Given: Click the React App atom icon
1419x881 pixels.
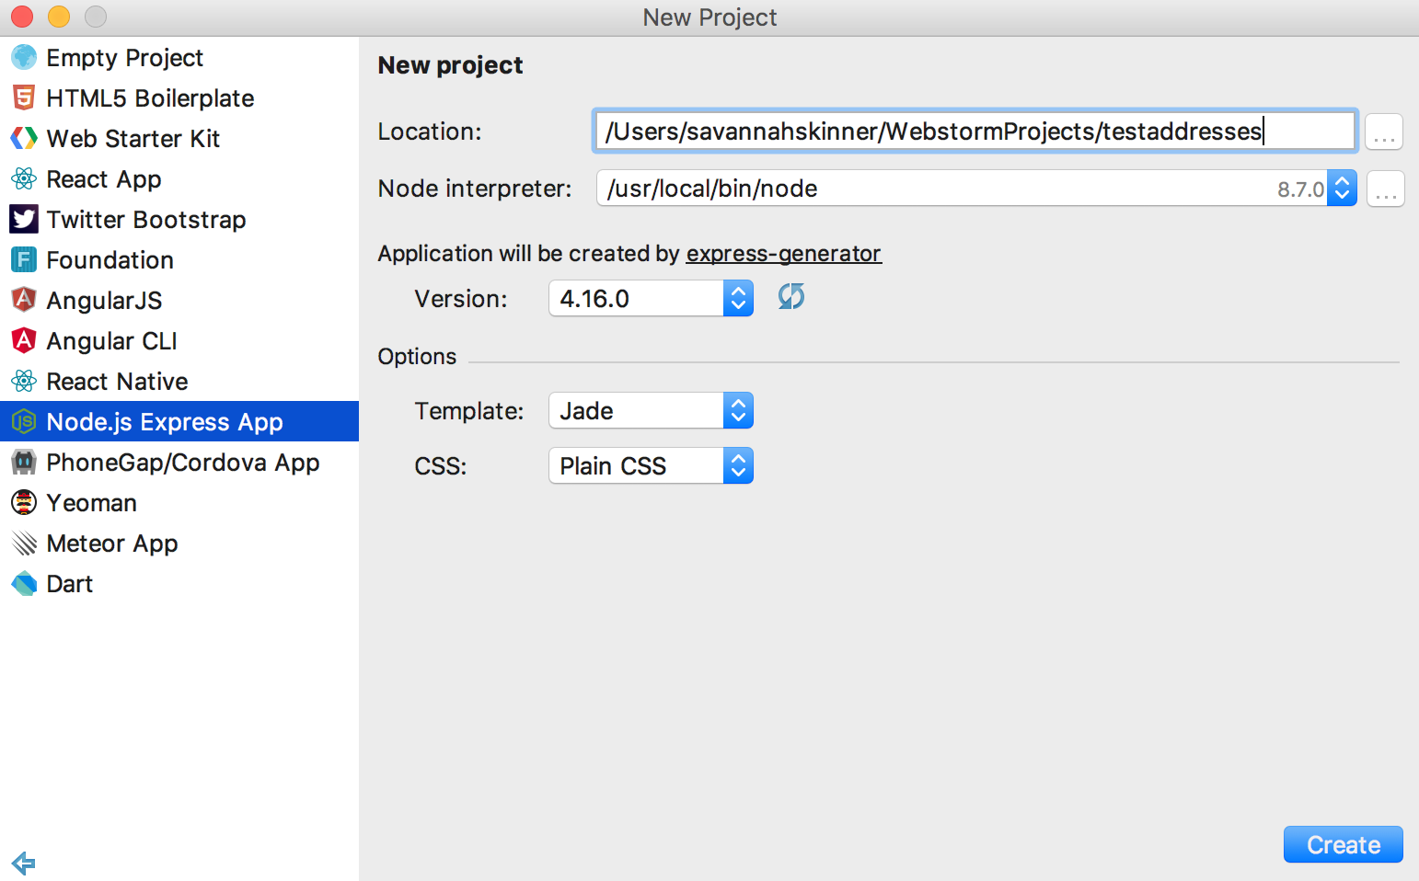Looking at the screenshot, I should (x=24, y=179).
